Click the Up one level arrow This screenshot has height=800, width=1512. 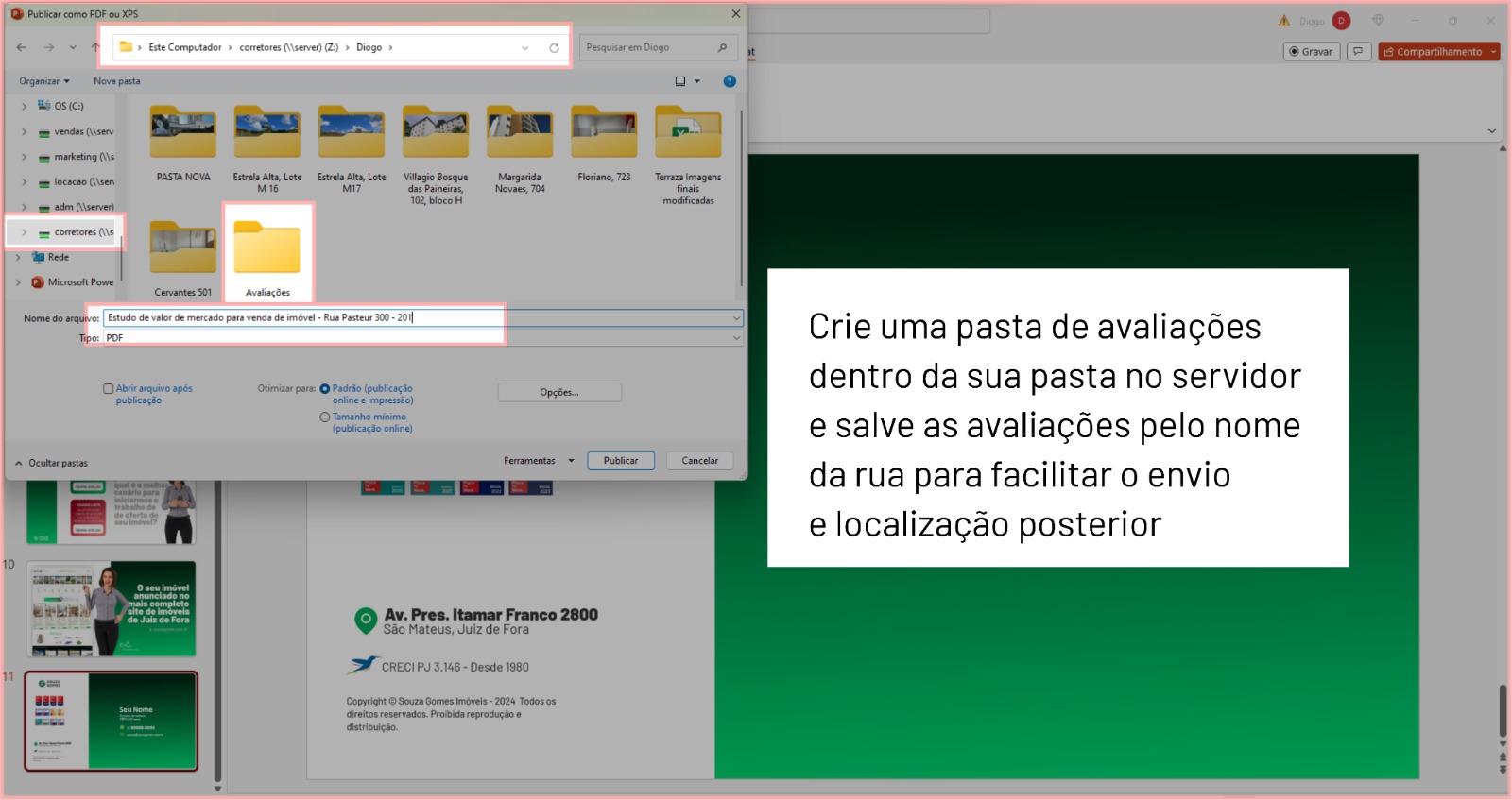coord(95,47)
